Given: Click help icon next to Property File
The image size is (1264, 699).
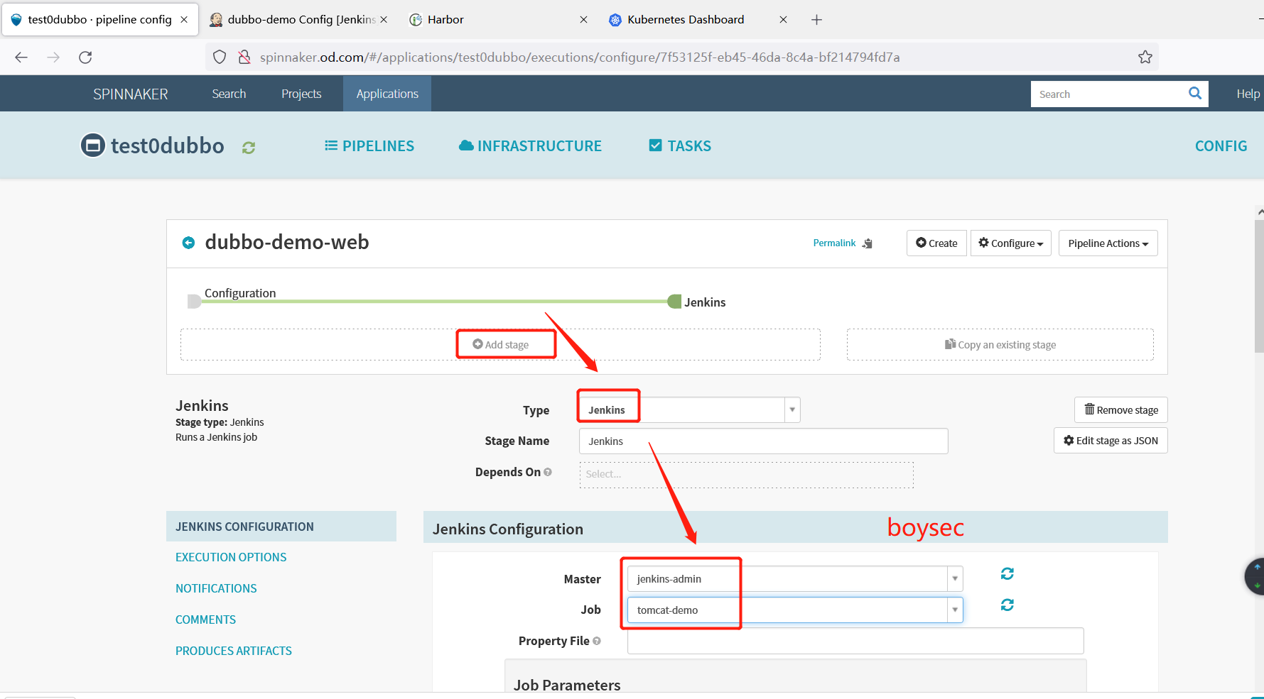Looking at the screenshot, I should click(x=597, y=641).
